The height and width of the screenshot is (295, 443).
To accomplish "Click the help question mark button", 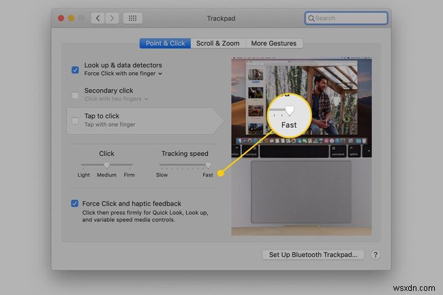I will pos(376,255).
